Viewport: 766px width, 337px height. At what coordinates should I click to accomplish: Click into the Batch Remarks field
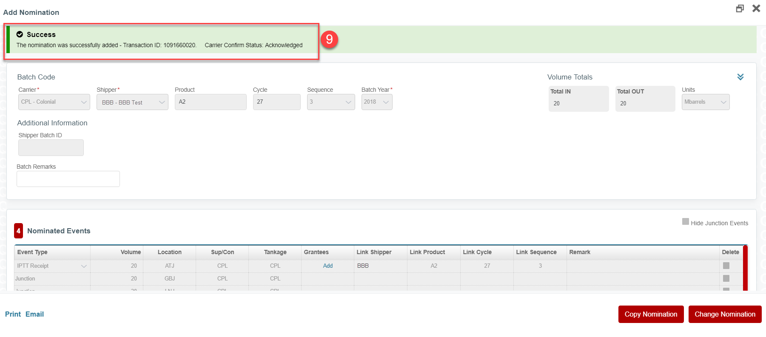click(68, 179)
